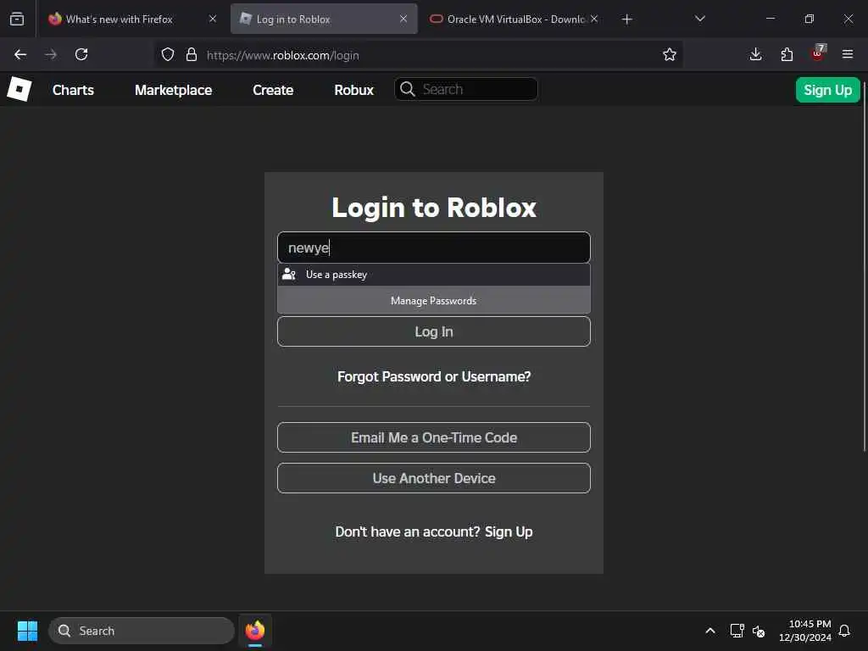Image resolution: width=868 pixels, height=651 pixels.
Task: Reload the current Roblox page
Action: [x=81, y=54]
